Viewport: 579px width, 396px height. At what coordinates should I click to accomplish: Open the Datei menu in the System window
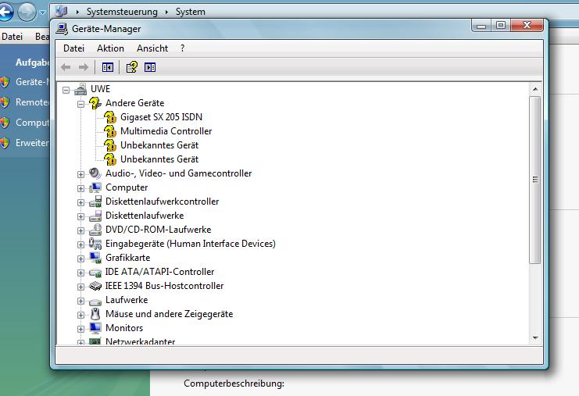[x=12, y=37]
